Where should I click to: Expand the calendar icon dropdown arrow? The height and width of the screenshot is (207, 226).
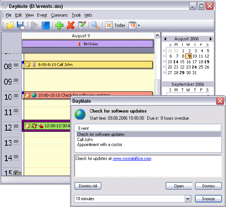click(x=139, y=25)
